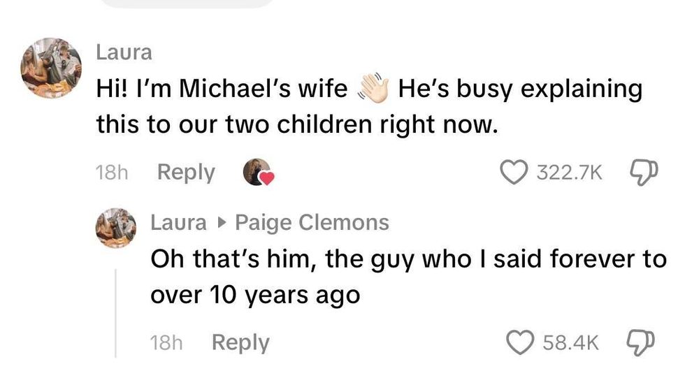Click the creator-liked avatar with red heart badge
The image size is (685, 378).
(x=257, y=173)
